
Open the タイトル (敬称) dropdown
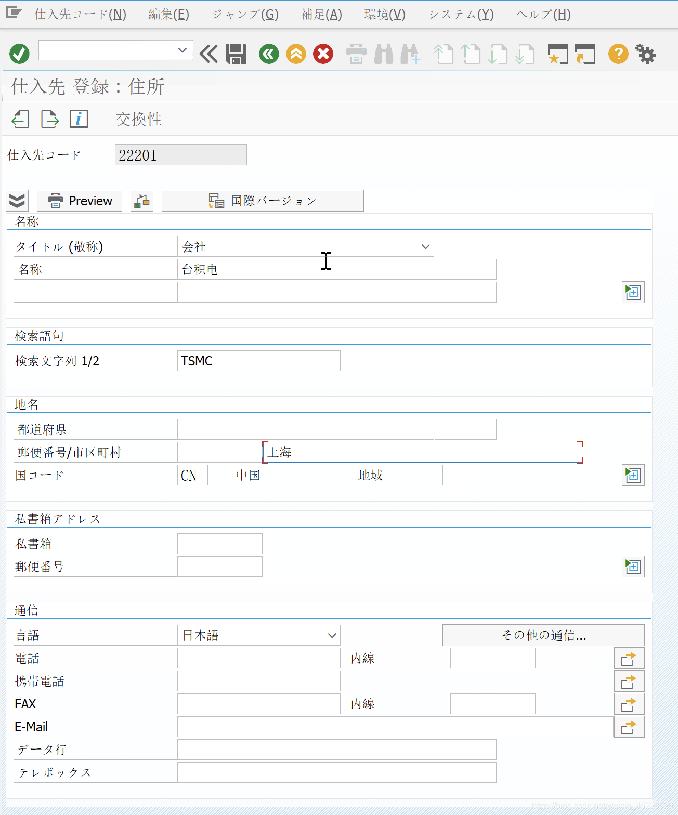click(x=426, y=246)
